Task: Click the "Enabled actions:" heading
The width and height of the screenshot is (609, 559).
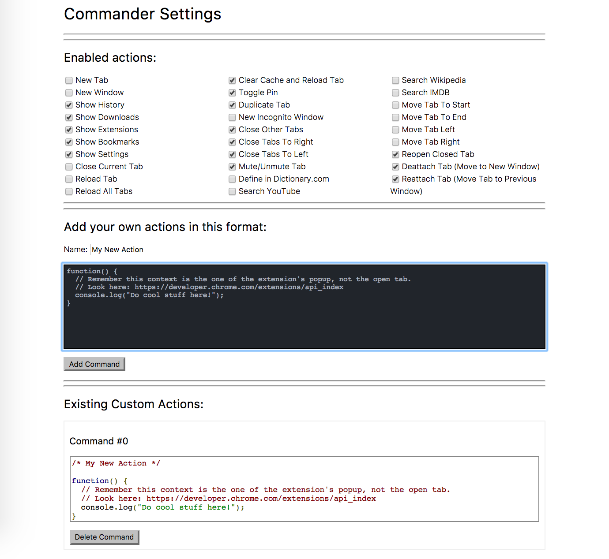Action: point(110,58)
